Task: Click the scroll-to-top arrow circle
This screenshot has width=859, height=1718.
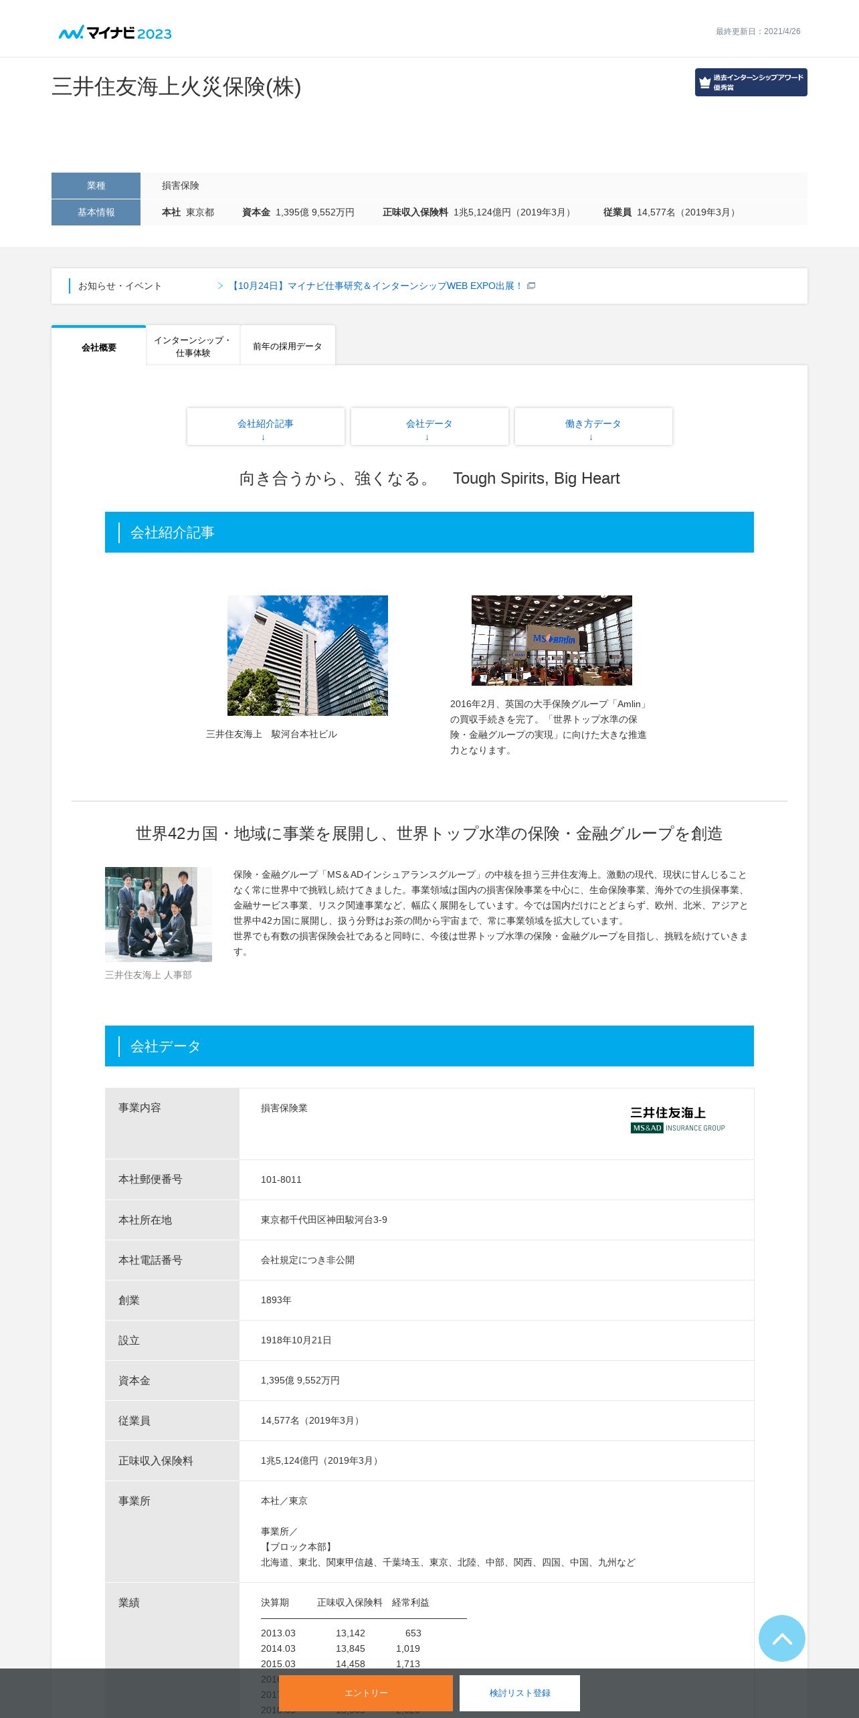Action: 781,1638
